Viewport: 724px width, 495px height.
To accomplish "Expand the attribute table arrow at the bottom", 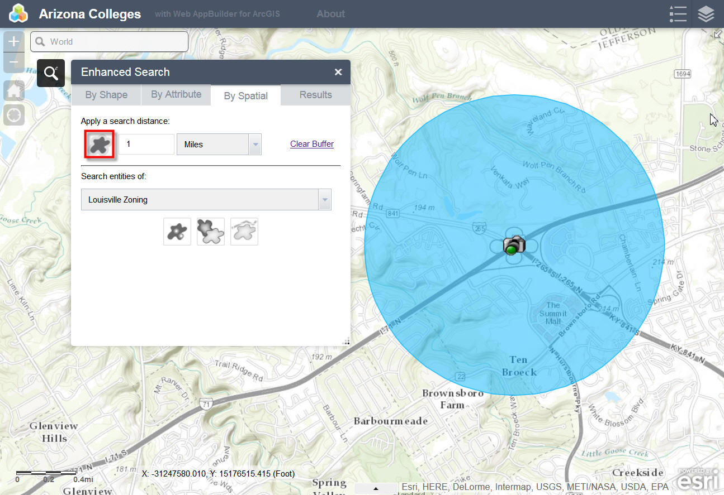I will click(376, 489).
